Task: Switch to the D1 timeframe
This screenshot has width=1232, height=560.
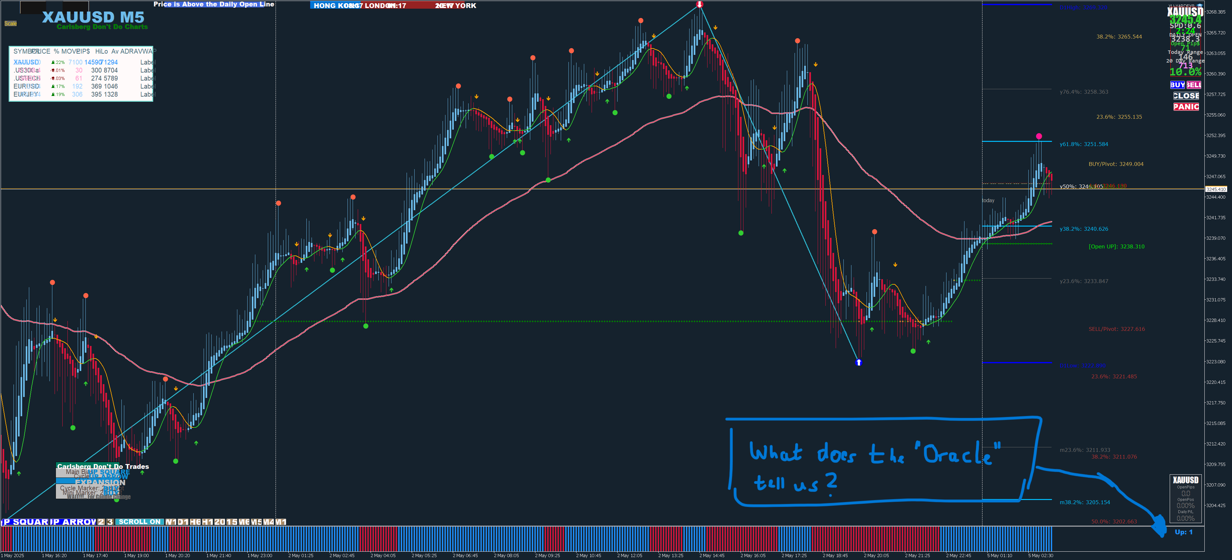Action: (183, 522)
